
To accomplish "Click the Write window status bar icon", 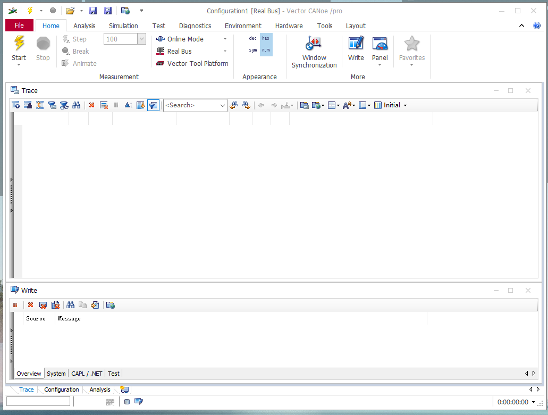I will (x=138, y=402).
